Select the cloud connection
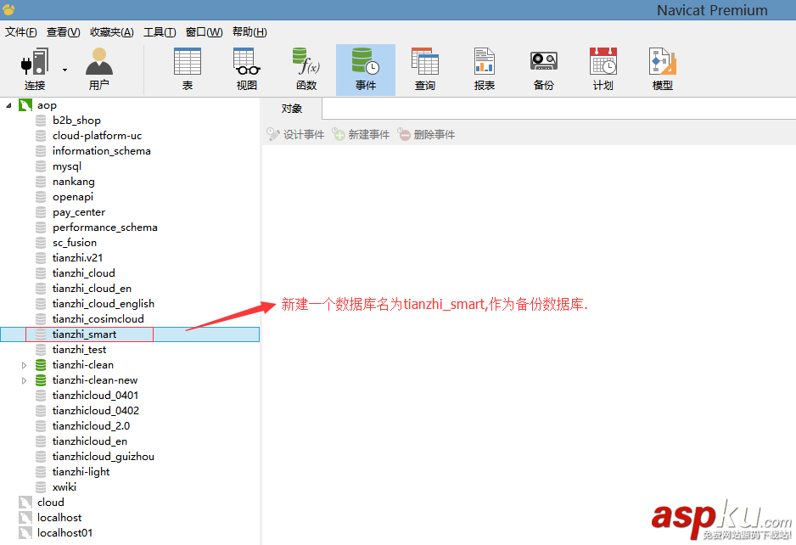 (50, 503)
